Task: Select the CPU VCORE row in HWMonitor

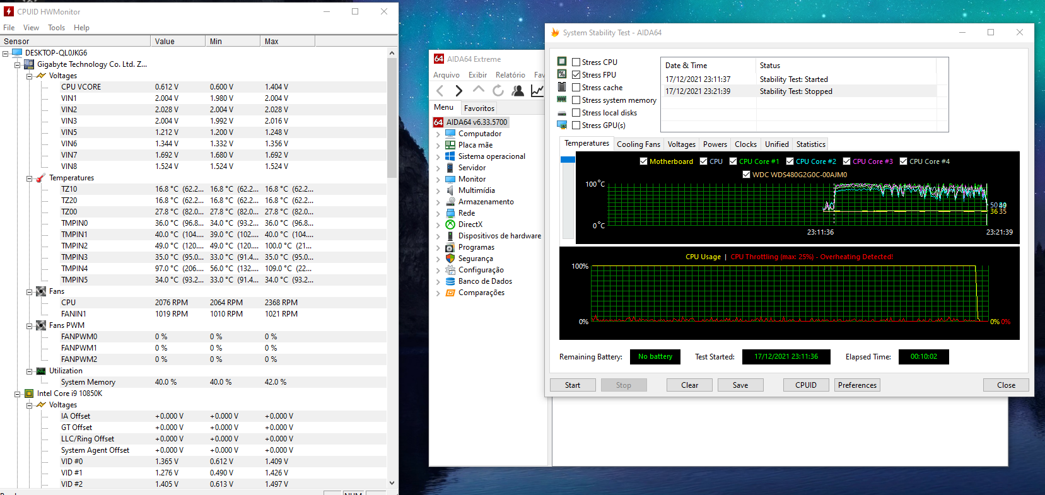Action: (x=193, y=87)
